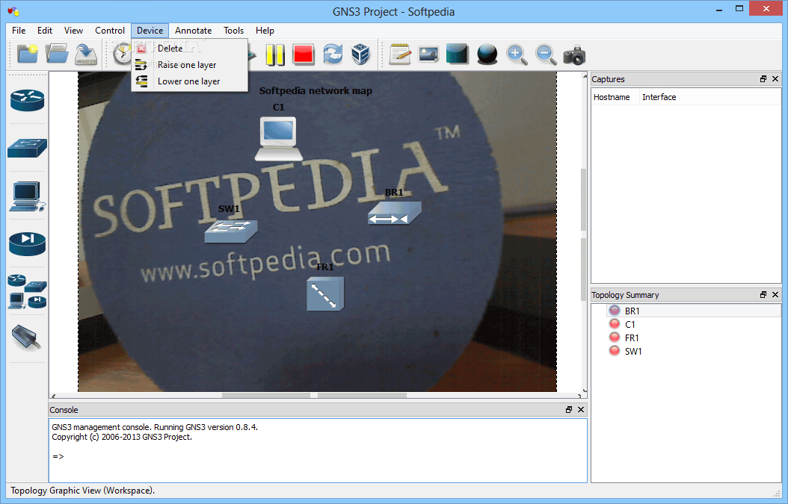Take a screenshot with camera icon
The width and height of the screenshot is (788, 504).
(574, 55)
